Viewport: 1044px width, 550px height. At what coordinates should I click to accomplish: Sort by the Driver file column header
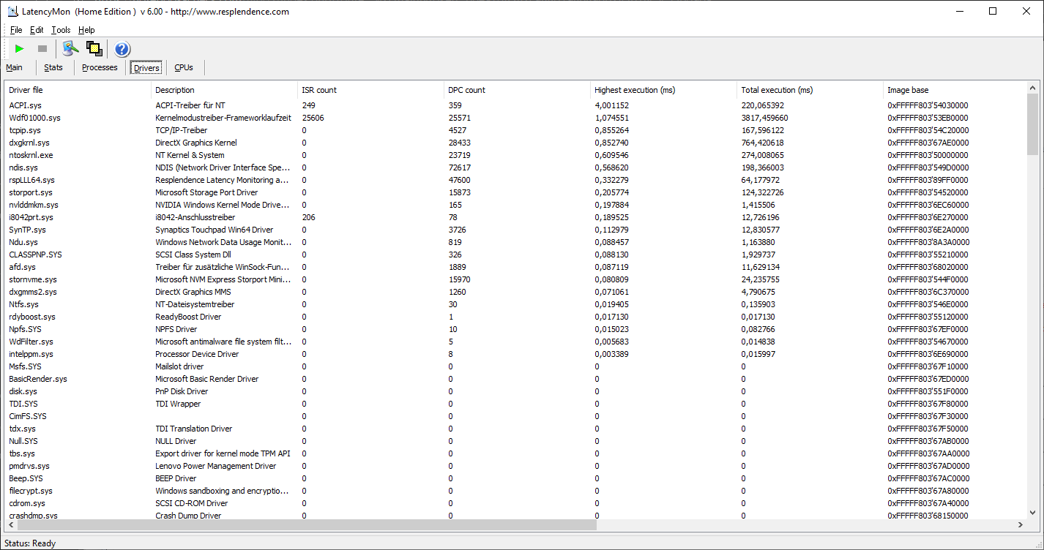pyautogui.click(x=78, y=90)
